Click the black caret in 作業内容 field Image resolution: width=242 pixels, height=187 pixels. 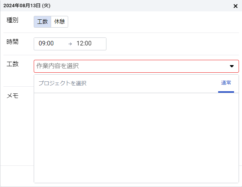[x=231, y=66]
